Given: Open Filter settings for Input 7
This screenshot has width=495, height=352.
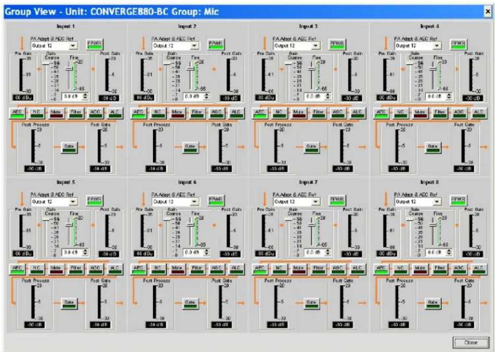Looking at the screenshot, I should coord(318,269).
